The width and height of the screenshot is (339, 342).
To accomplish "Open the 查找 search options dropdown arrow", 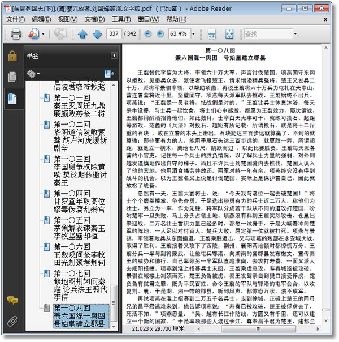I will [x=295, y=34].
